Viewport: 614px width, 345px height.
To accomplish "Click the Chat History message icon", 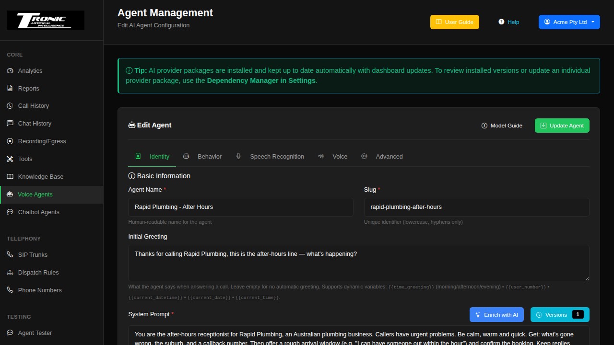I will tap(10, 124).
